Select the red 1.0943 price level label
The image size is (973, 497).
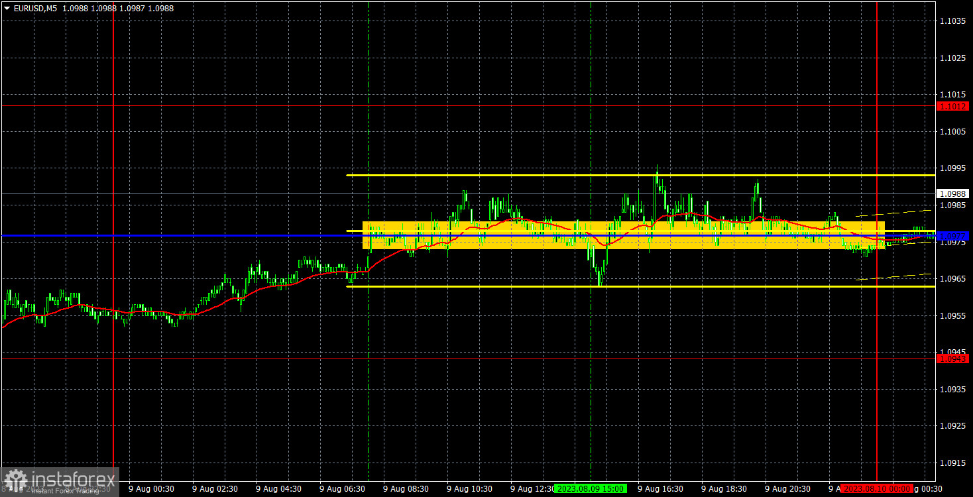coord(953,359)
